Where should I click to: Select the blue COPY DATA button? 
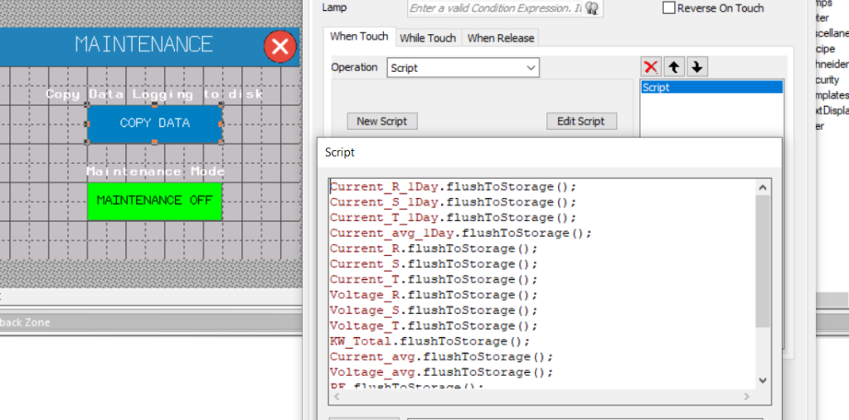(x=155, y=123)
